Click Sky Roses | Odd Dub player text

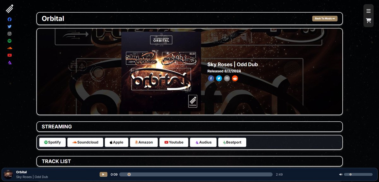32,177
